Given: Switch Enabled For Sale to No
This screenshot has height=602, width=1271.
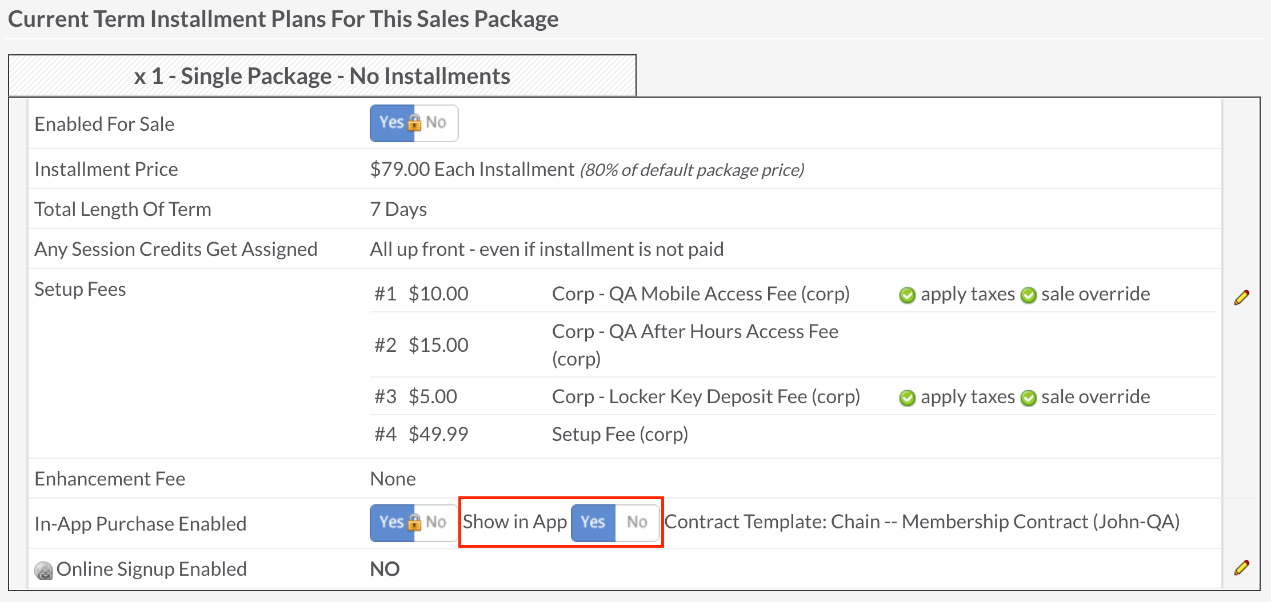Looking at the screenshot, I should coord(437,123).
